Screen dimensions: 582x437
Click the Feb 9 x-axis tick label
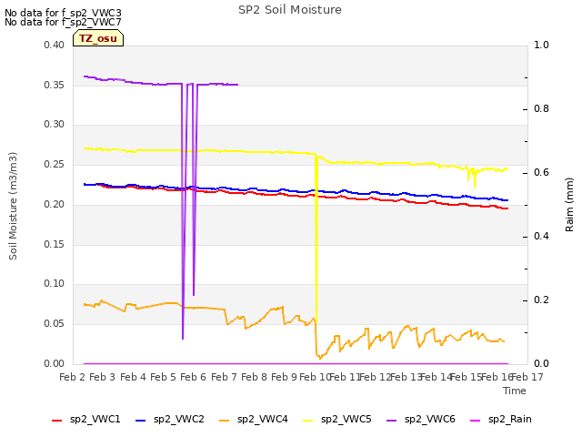[284, 377]
